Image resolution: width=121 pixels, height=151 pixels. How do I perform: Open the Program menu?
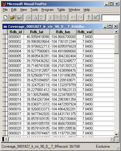(47, 10)
